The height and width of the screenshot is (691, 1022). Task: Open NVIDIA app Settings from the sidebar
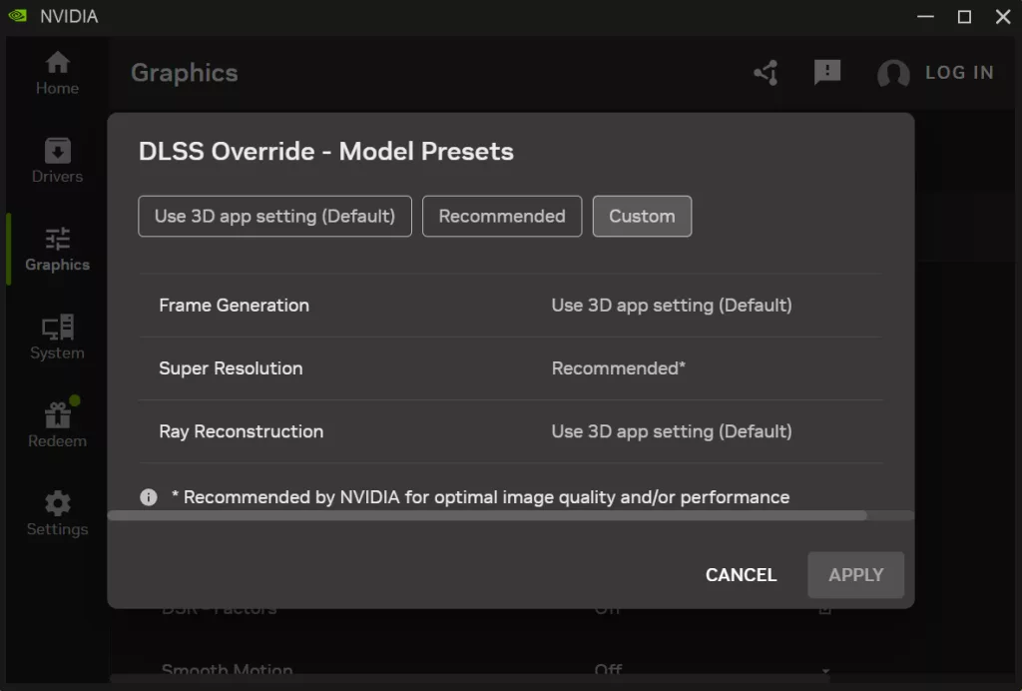[x=56, y=512]
